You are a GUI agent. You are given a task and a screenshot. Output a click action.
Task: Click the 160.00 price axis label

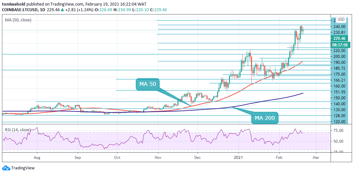[339, 86]
